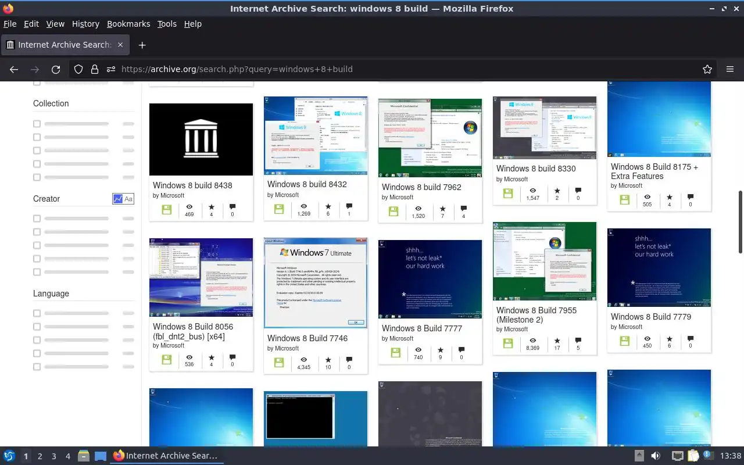The width and height of the screenshot is (744, 465).
Task: Click clock showing 13:38 in taskbar
Action: (731, 456)
